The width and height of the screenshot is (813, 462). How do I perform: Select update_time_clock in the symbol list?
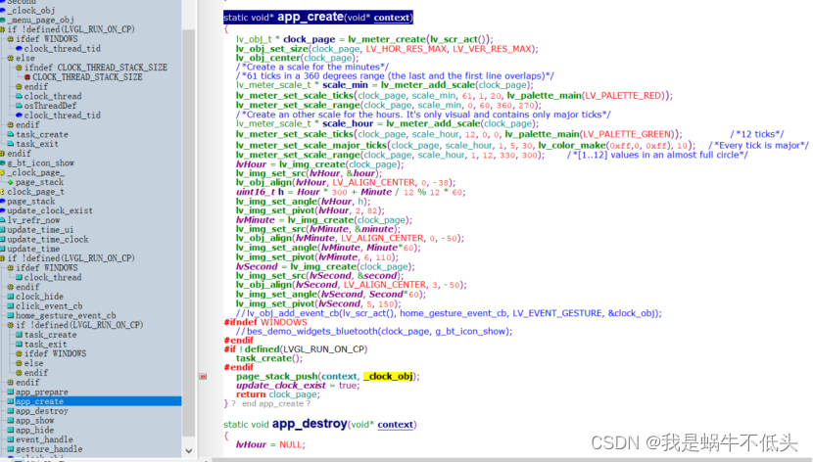point(48,239)
